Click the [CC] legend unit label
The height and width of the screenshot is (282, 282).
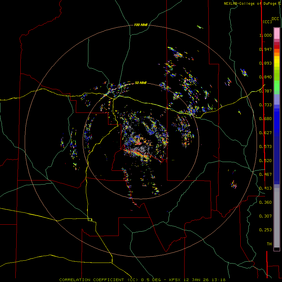coord(267,22)
